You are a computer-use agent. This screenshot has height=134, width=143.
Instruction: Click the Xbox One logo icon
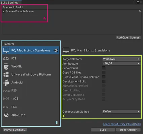pos(6,115)
